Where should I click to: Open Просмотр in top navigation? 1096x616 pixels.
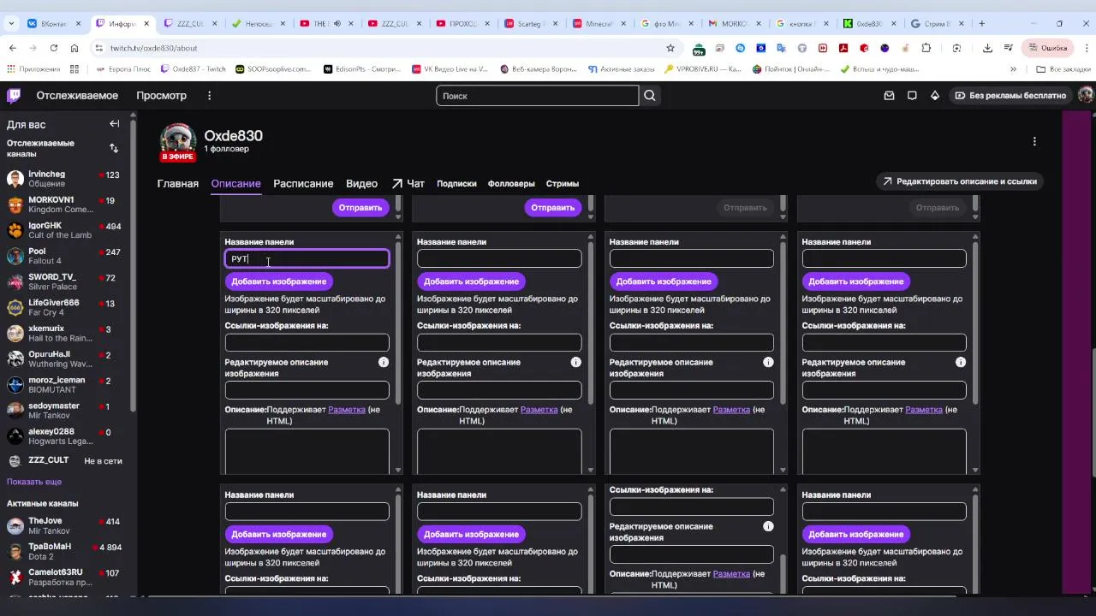(161, 96)
